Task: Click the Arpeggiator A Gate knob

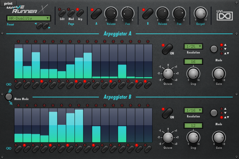Action: (219, 74)
